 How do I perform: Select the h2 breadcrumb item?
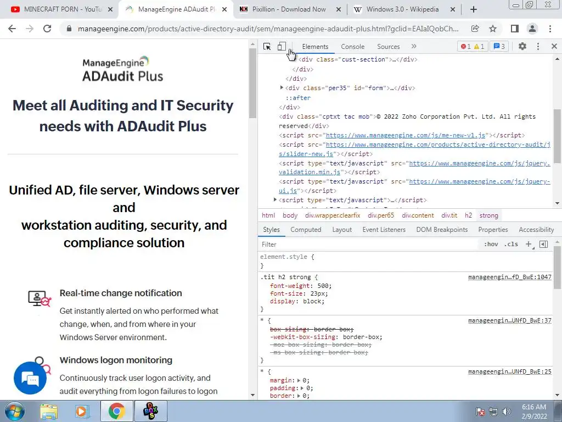click(469, 215)
